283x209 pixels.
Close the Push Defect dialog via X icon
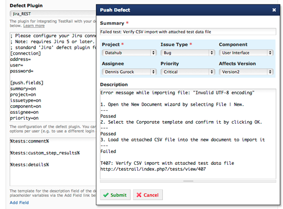(274, 10)
